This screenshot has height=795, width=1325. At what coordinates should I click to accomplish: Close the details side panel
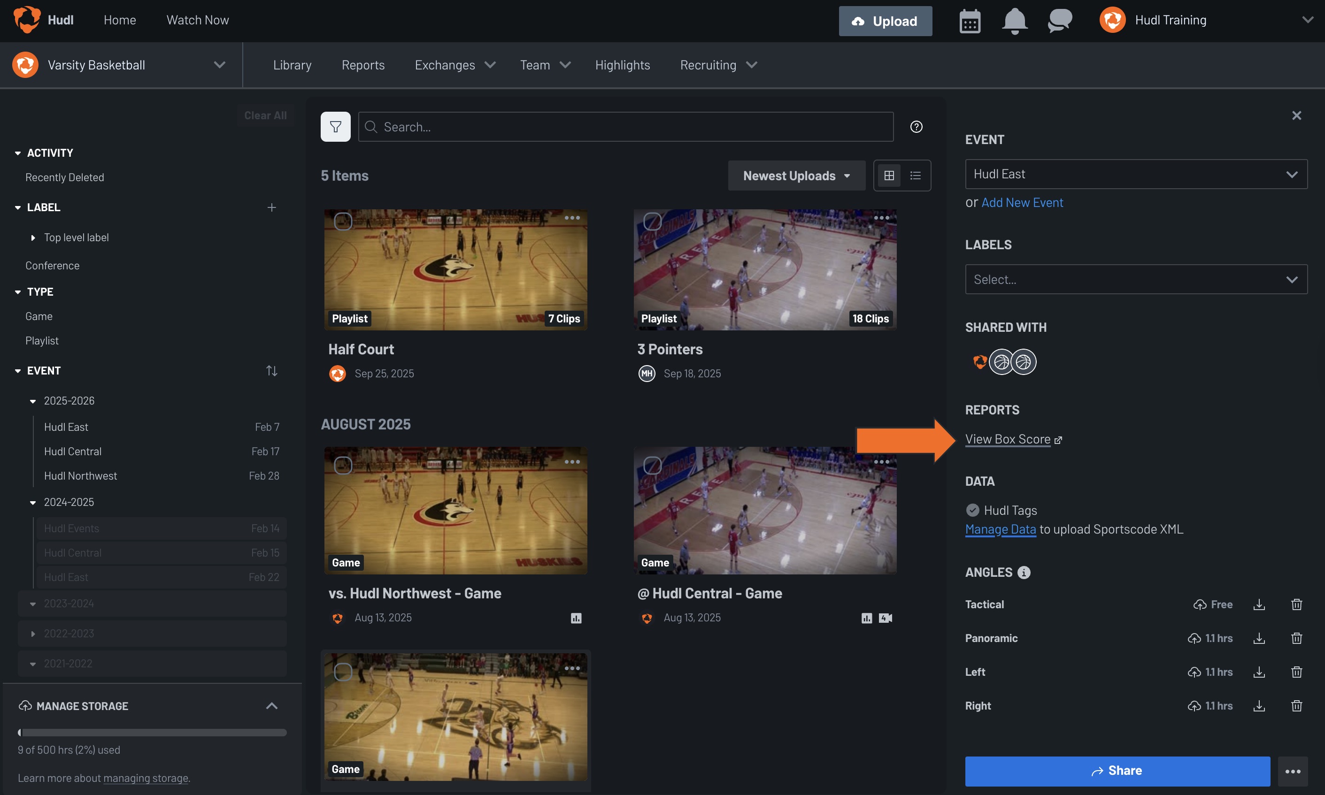1296,116
